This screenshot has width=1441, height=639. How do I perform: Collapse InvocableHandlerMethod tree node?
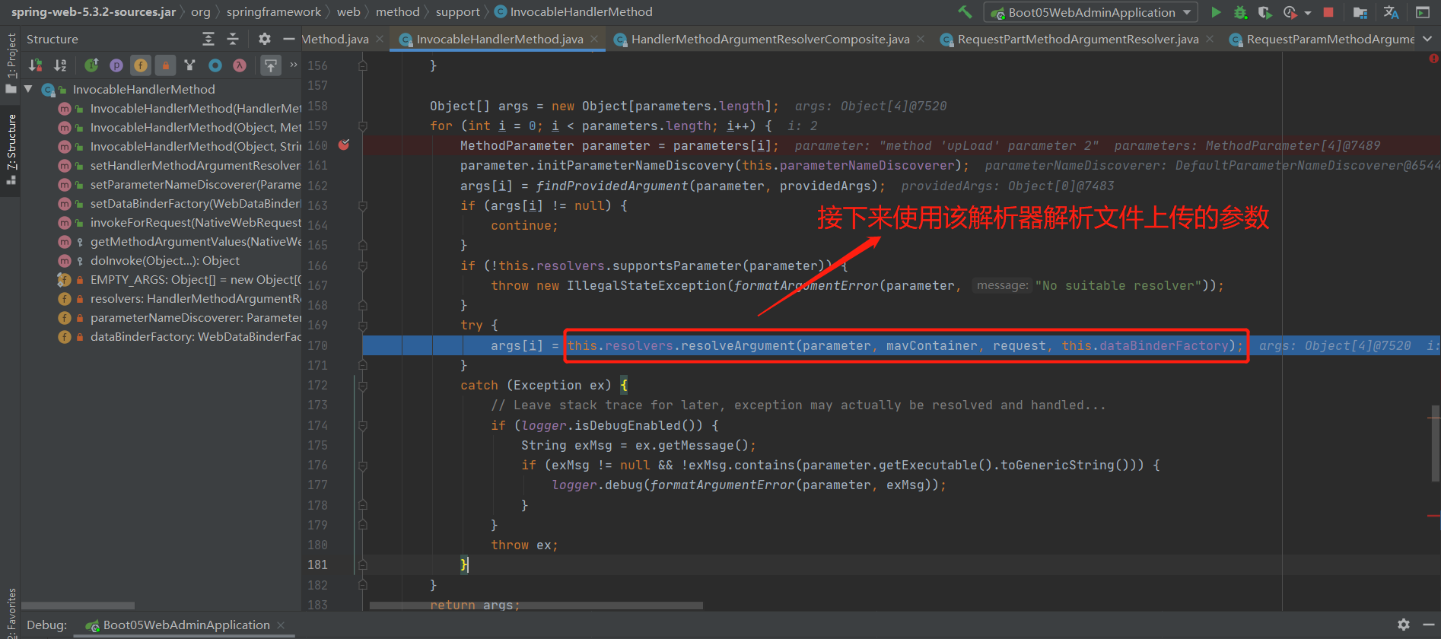click(x=28, y=89)
